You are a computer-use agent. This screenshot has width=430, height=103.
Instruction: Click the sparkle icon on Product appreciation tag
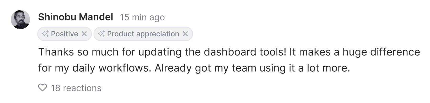tap(101, 34)
